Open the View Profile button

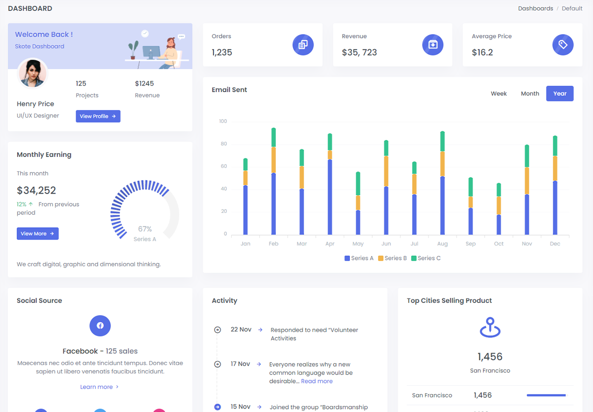click(98, 116)
